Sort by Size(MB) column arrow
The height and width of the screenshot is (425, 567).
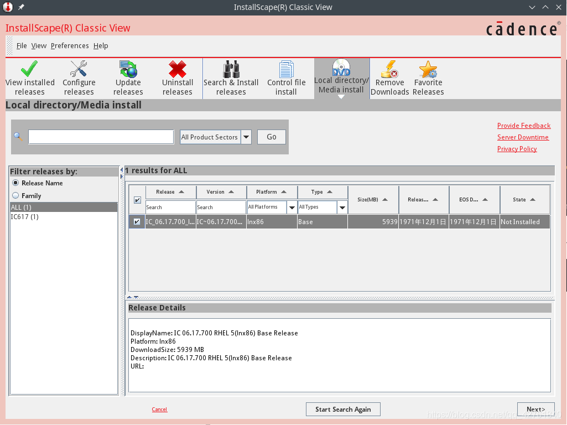pos(385,200)
